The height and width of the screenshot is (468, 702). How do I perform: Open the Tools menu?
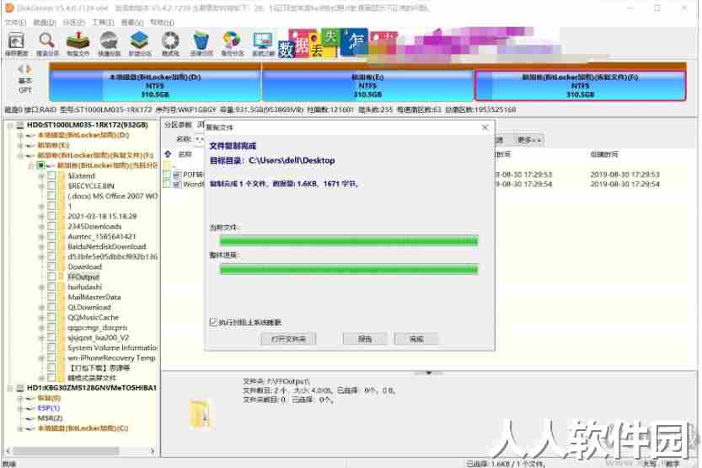pyautogui.click(x=103, y=22)
